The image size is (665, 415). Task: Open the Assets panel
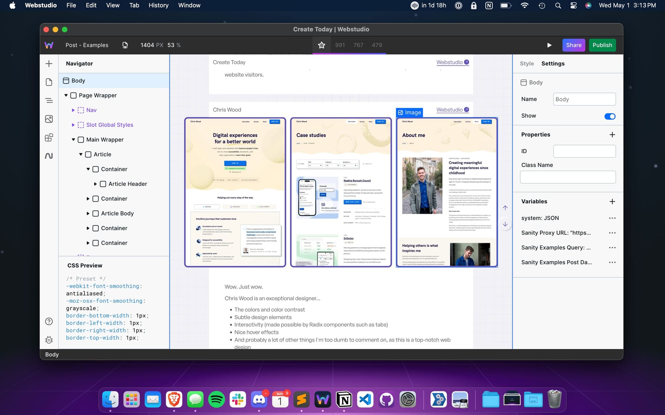click(49, 119)
